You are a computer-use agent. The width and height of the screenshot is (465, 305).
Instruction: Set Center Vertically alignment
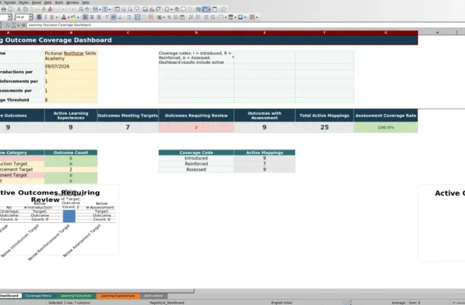(113, 17)
